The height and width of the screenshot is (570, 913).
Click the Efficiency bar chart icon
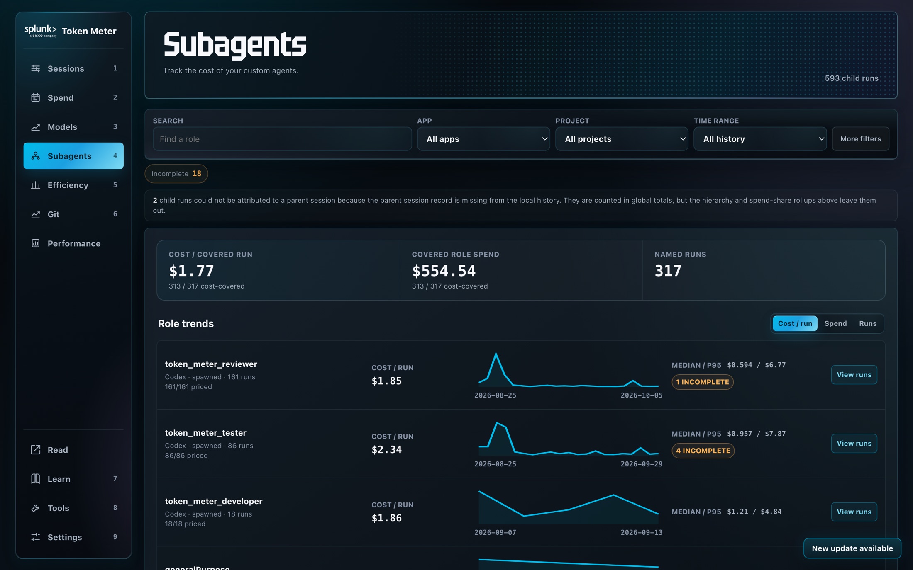[36, 185]
